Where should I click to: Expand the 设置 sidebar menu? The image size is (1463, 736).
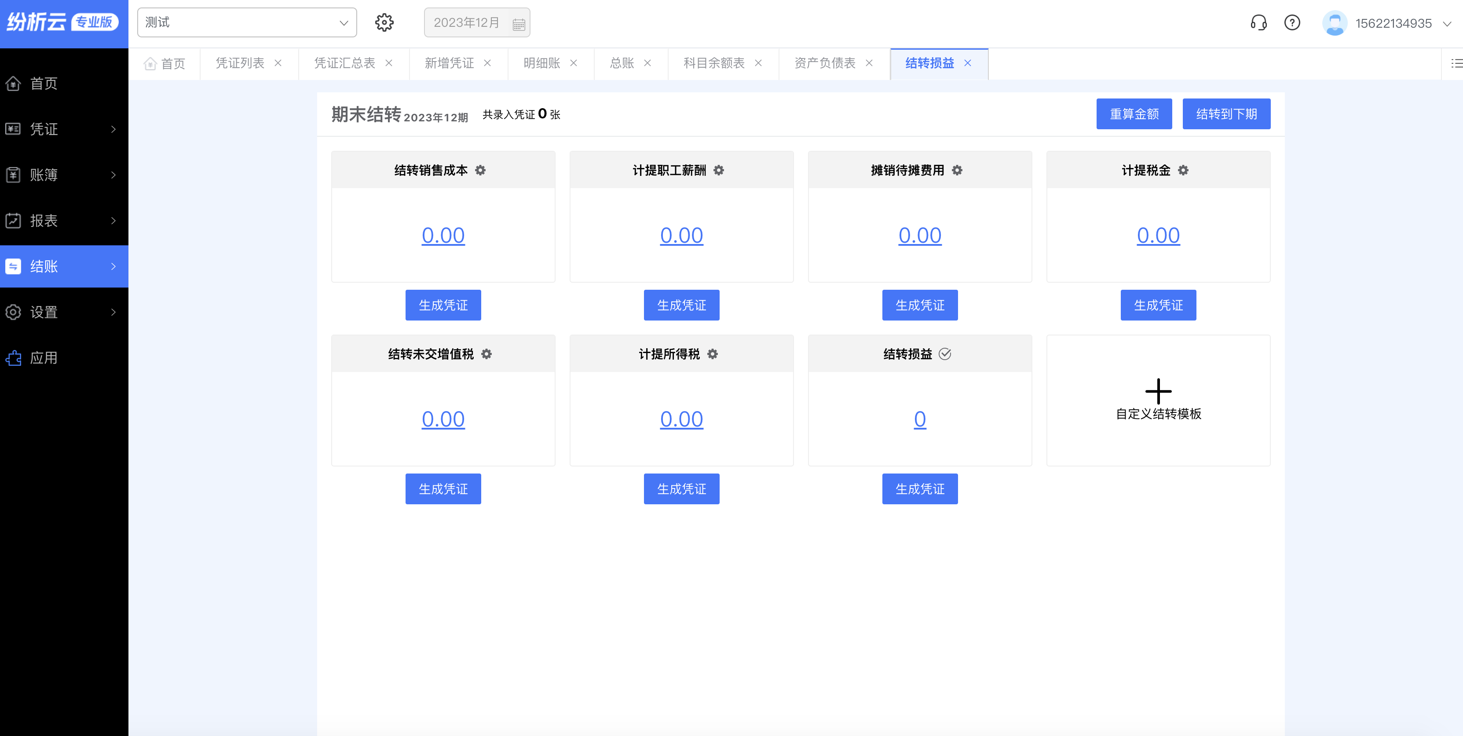click(x=64, y=312)
